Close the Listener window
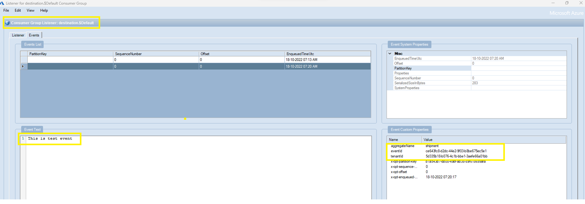Image resolution: width=585 pixels, height=204 pixels. tap(581, 3)
